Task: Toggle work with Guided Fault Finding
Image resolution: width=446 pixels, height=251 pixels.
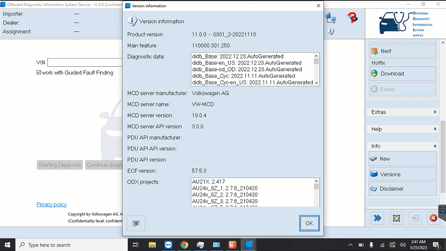Action: 38,72
